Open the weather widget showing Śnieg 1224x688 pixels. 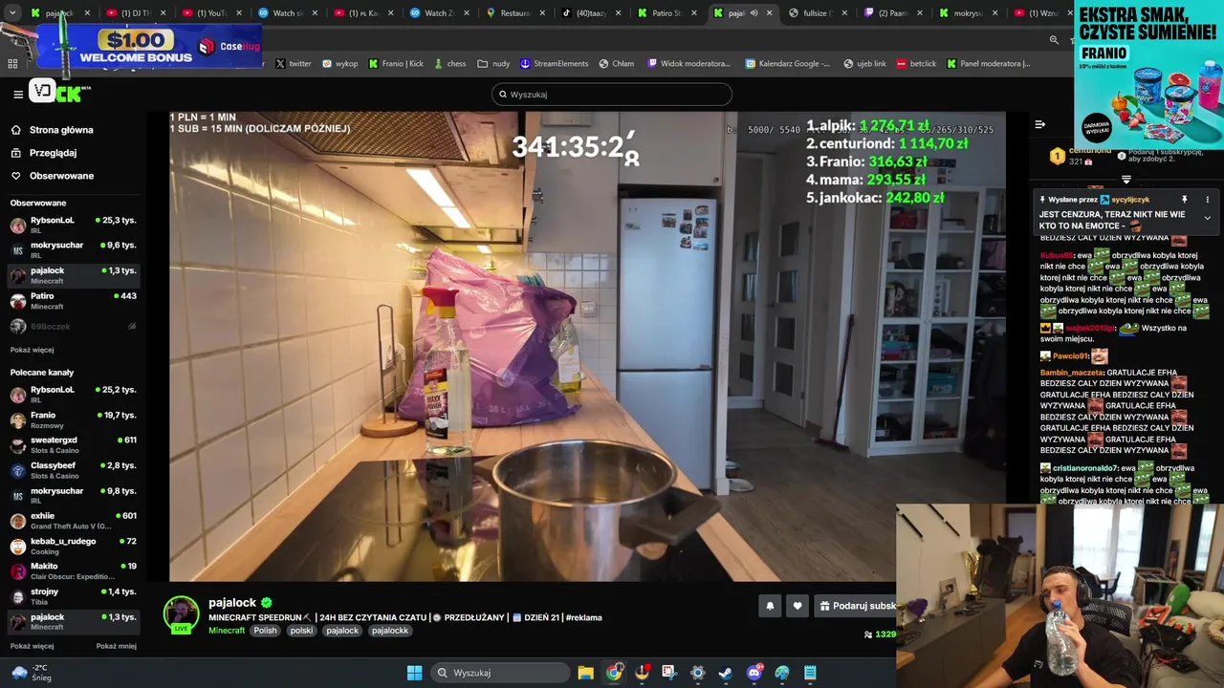pyautogui.click(x=31, y=673)
